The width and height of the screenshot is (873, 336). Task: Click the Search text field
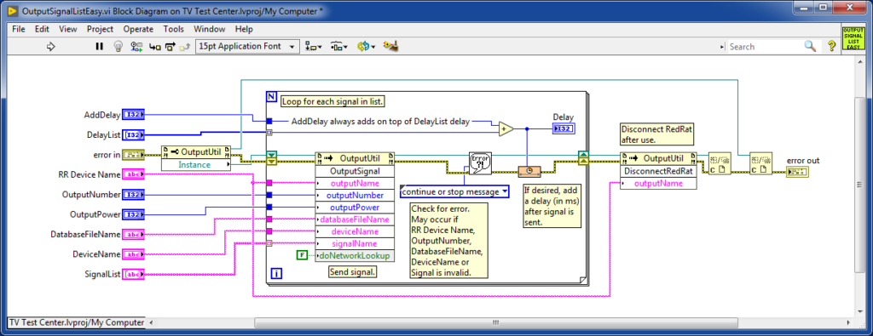tap(766, 47)
